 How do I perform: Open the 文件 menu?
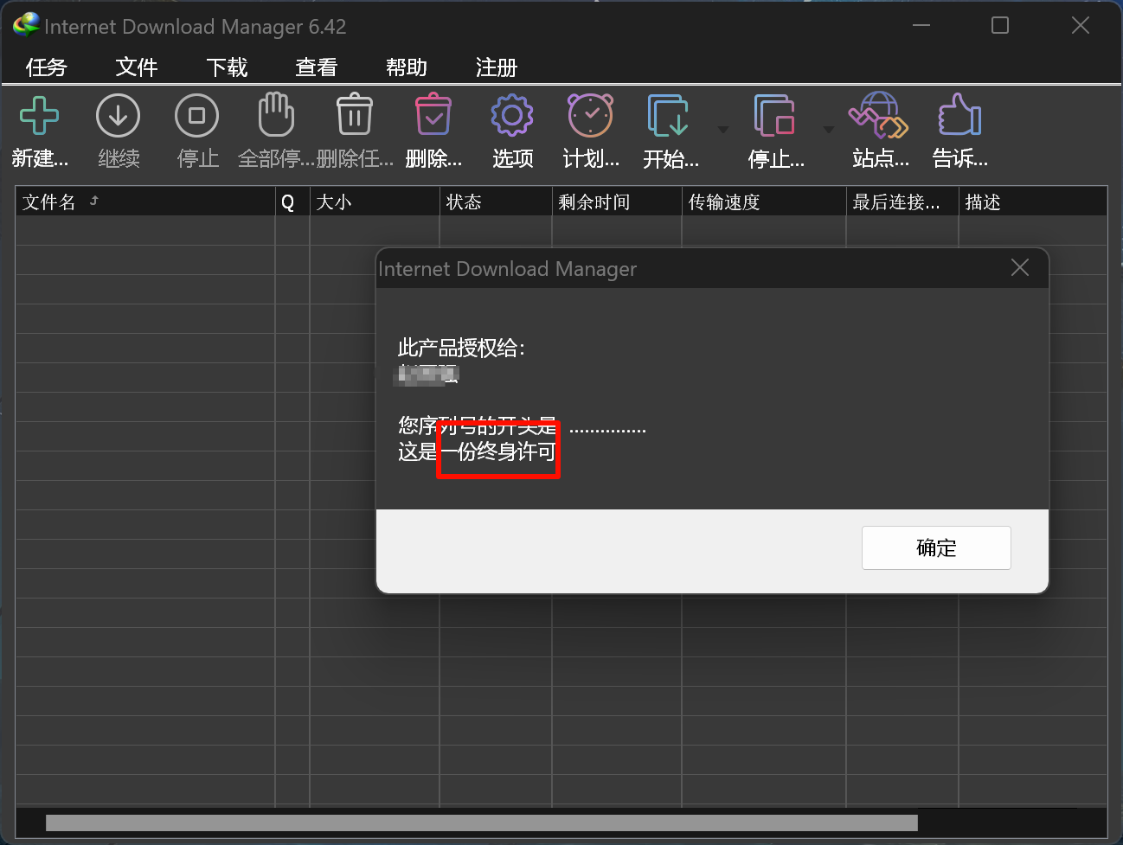(x=137, y=67)
